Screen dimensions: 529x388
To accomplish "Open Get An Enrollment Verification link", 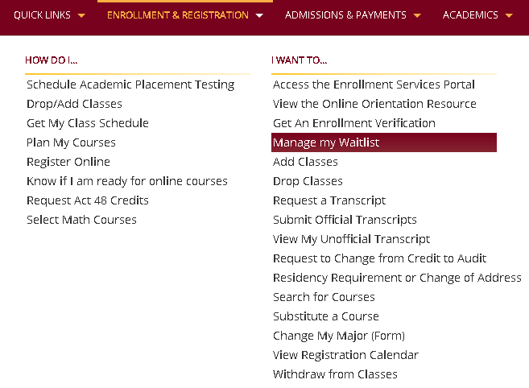I will pos(354,123).
